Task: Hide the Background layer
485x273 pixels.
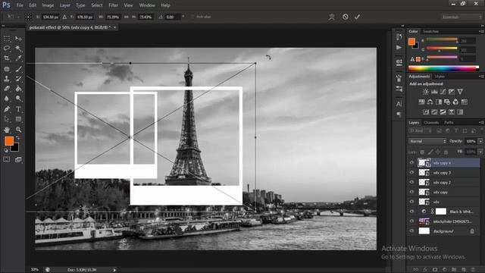Action: pos(411,231)
